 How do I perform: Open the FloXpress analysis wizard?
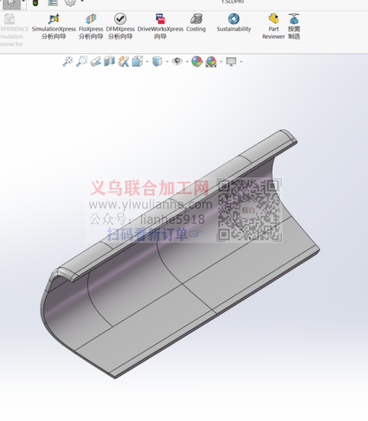[x=91, y=26]
